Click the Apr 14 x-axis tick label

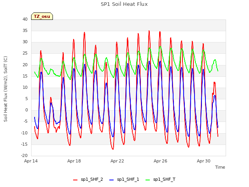(x=31, y=161)
